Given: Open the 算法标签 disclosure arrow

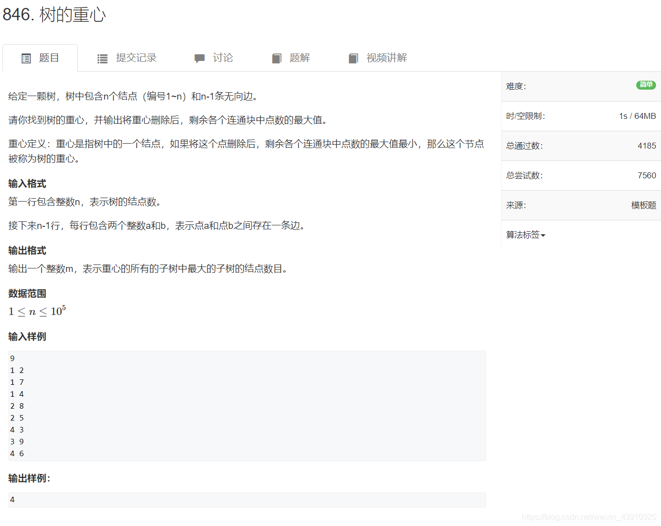Looking at the screenshot, I should coord(543,236).
